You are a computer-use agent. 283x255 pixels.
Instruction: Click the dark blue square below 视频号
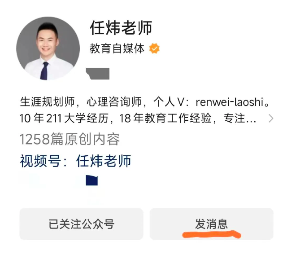coord(92,180)
